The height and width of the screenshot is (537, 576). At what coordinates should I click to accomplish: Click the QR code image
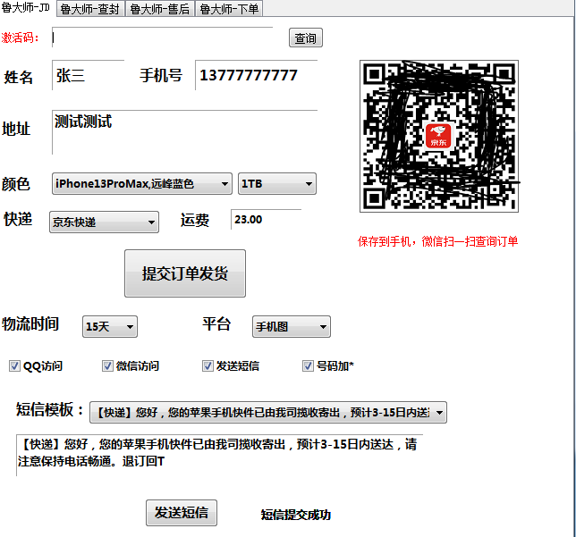[x=439, y=136]
